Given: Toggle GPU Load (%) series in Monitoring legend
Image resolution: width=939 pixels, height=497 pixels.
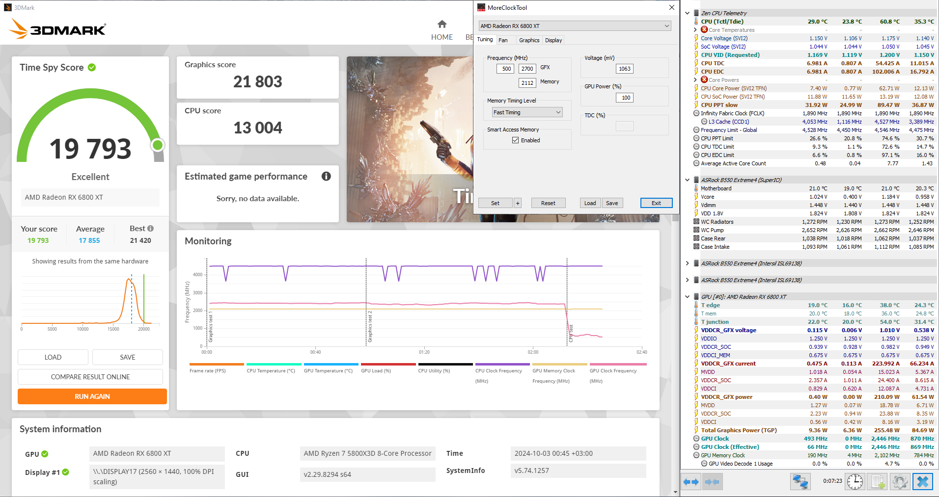Looking at the screenshot, I should point(388,368).
